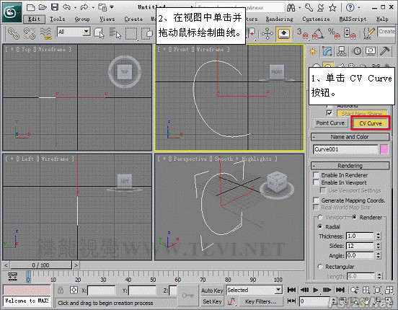Click the Point Curve button
This screenshot has height=310, width=398.
[330, 123]
